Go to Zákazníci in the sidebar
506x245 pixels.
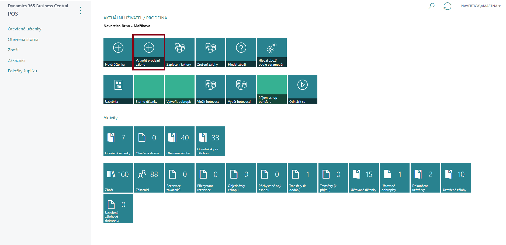(x=16, y=61)
